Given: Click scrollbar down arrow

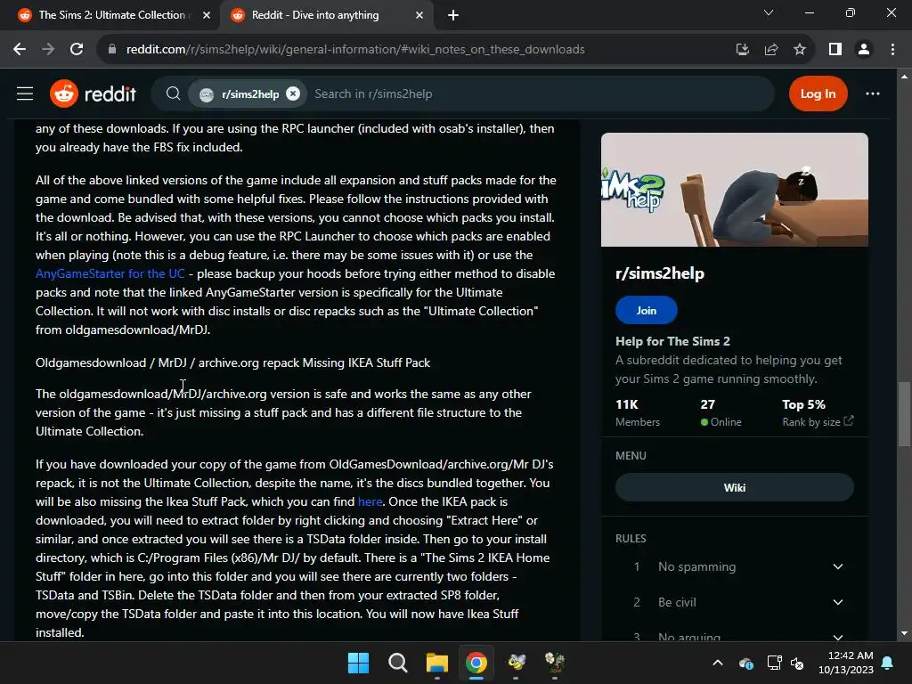Looking at the screenshot, I should point(904,633).
